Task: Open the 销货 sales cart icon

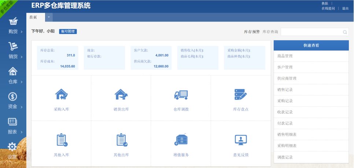Action: point(13,46)
